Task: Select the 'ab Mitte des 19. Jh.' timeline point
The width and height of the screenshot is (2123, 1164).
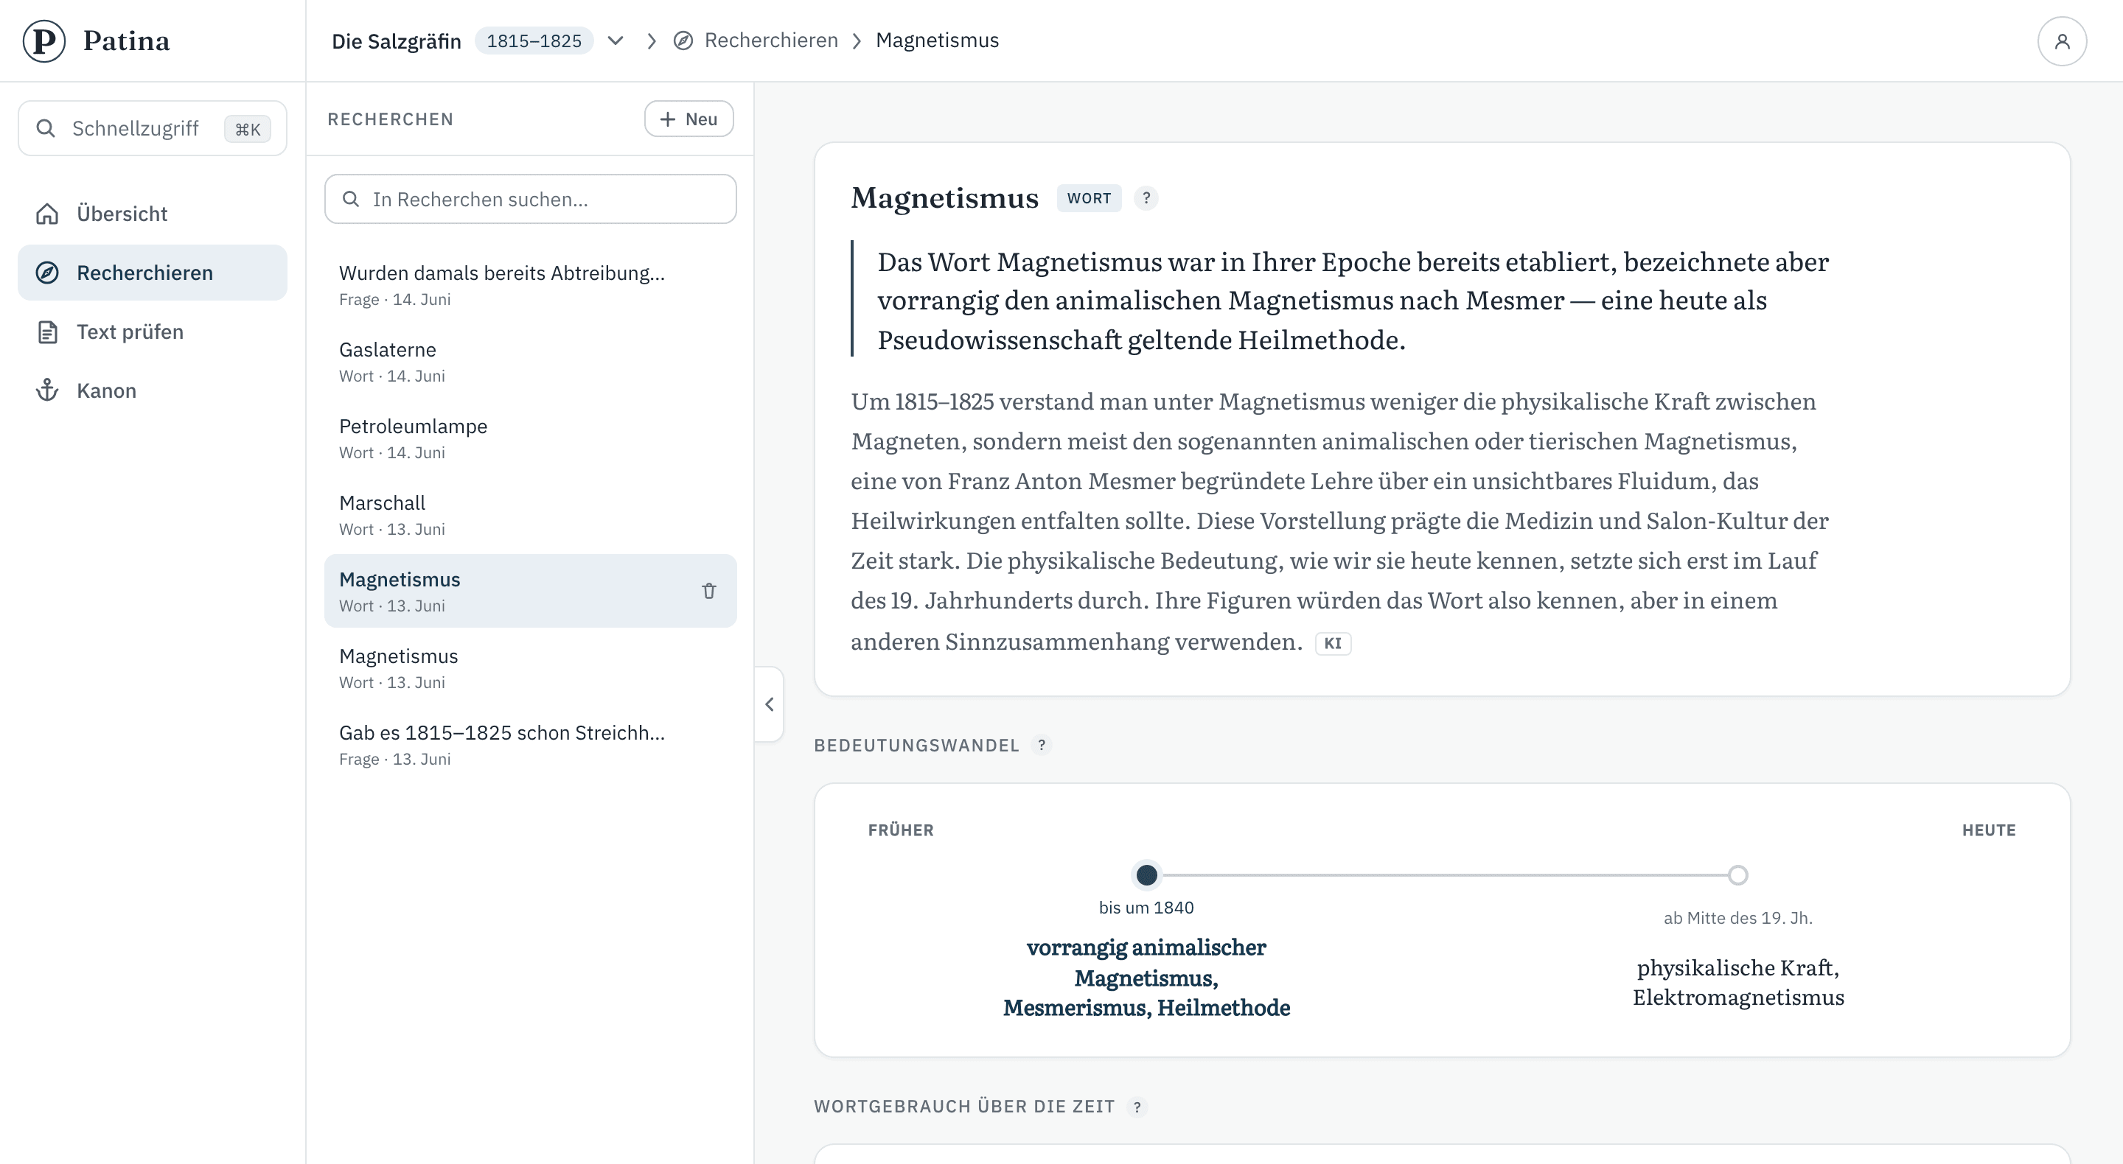Action: [x=1738, y=875]
